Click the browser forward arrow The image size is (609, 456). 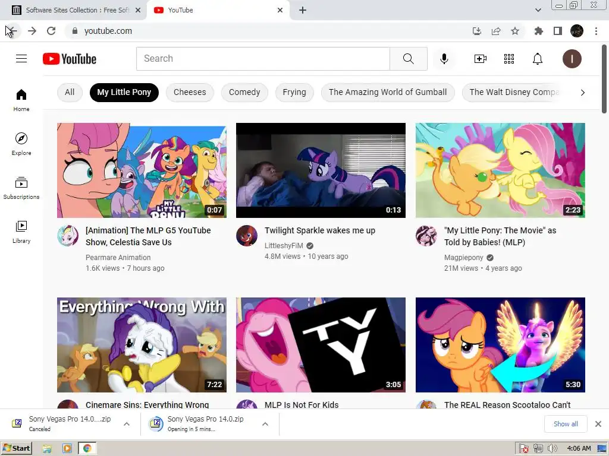point(32,31)
